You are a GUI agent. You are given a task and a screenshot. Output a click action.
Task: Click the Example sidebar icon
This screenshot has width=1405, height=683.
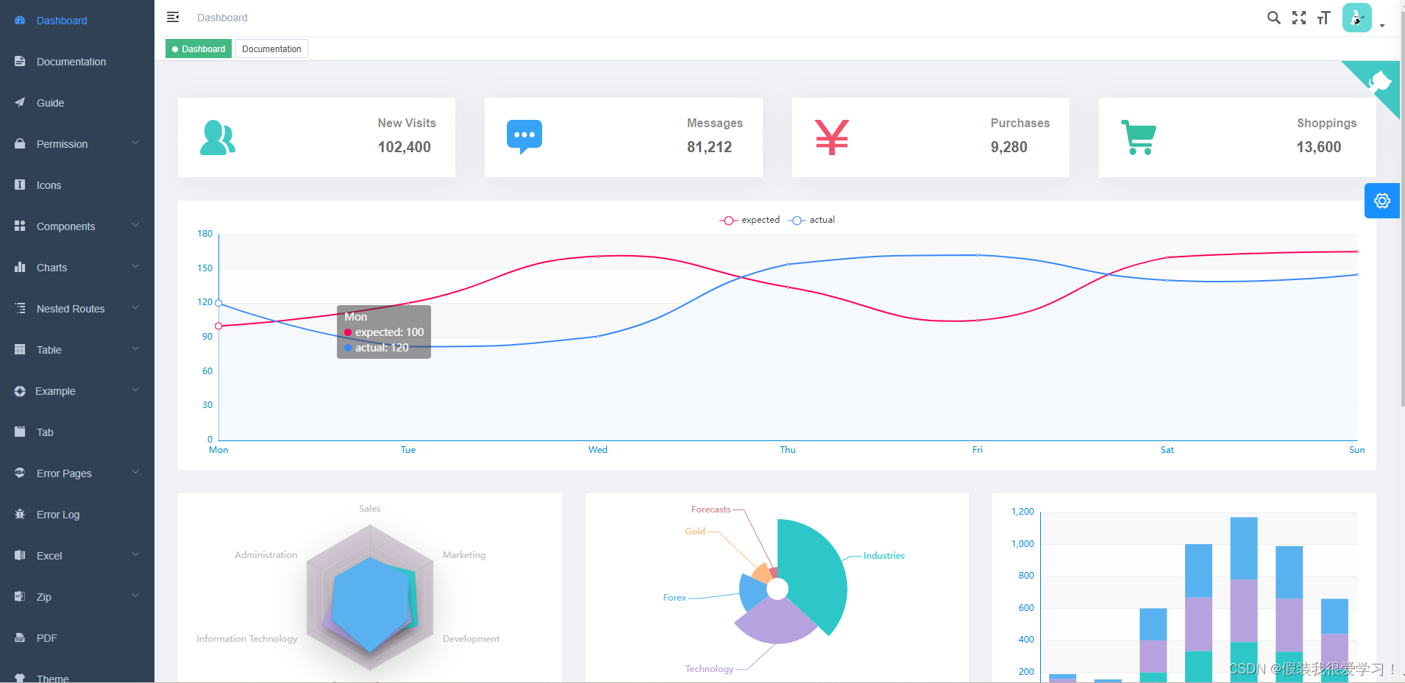pyautogui.click(x=20, y=391)
